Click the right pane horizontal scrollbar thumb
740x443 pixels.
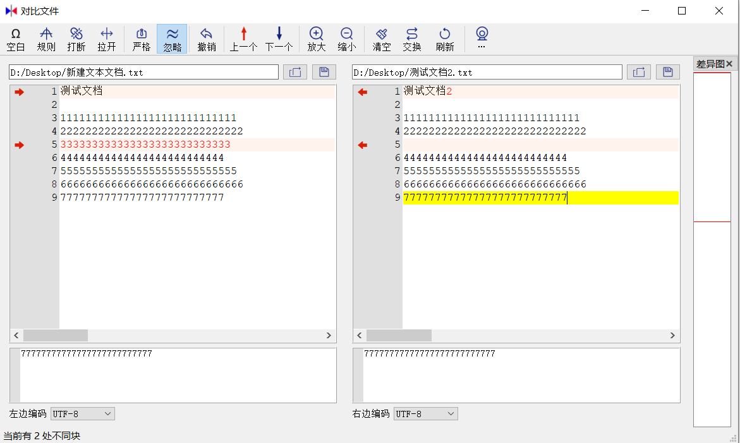(399, 336)
